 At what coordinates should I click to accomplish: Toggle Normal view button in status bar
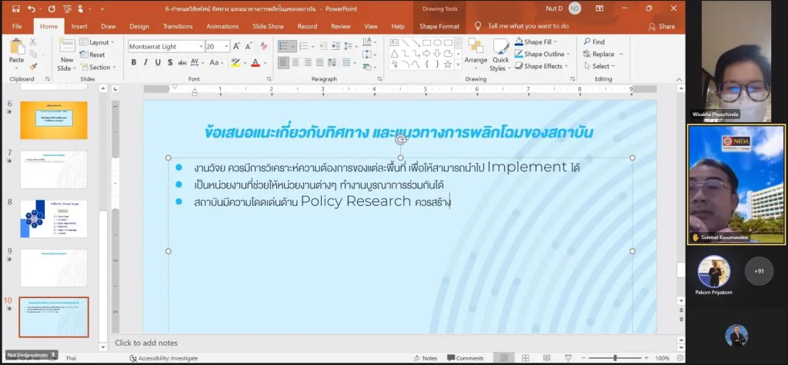click(x=503, y=358)
